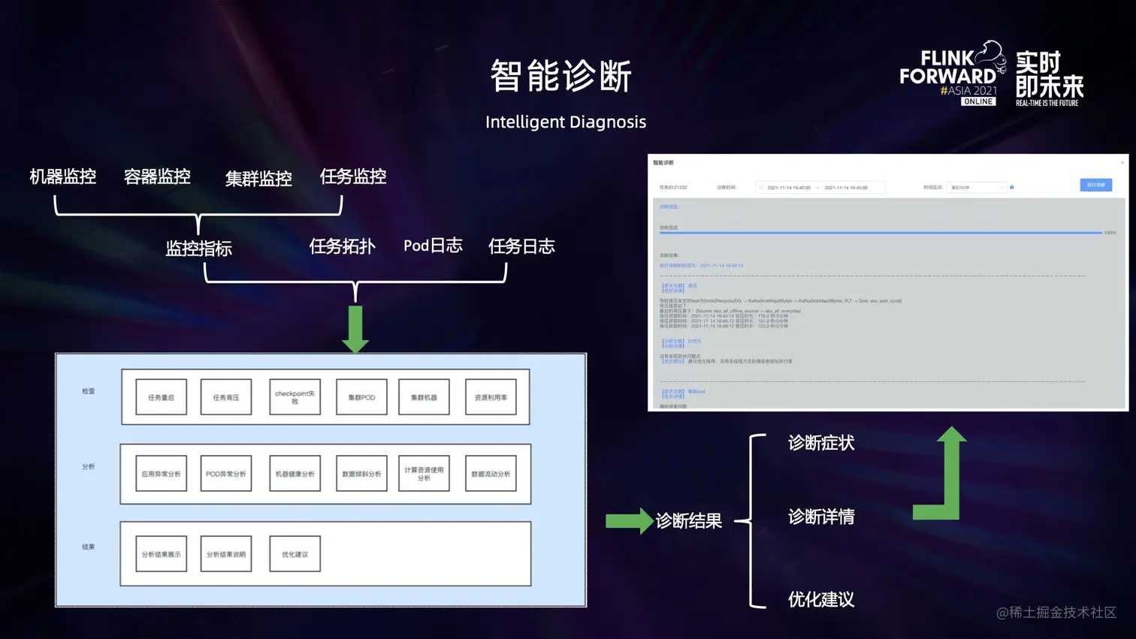Click the 集群监控 label
The width and height of the screenshot is (1136, 639).
coord(258,179)
